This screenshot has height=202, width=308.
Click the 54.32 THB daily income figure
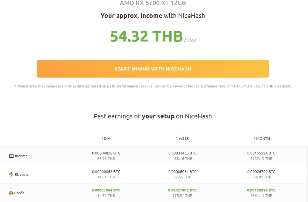click(x=146, y=36)
